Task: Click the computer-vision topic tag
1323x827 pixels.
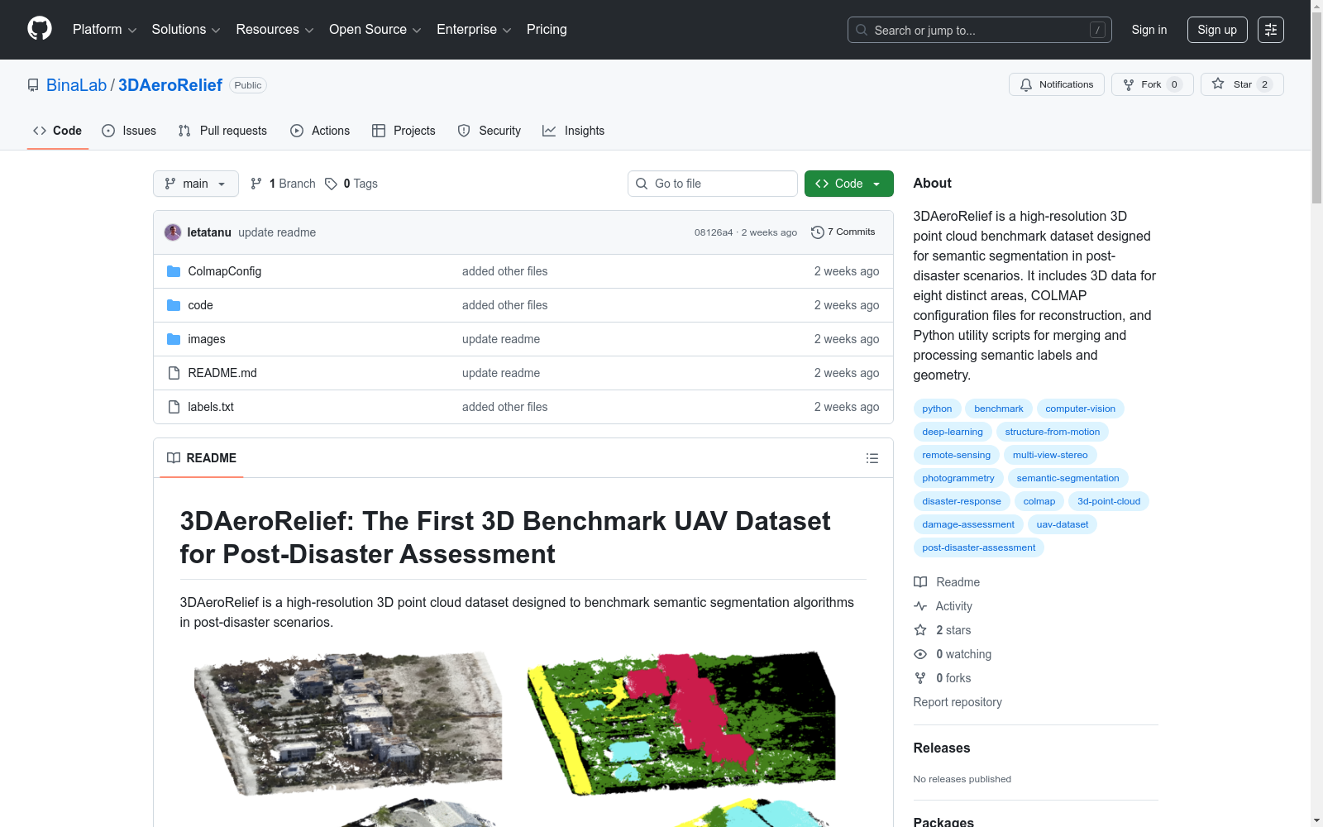Action: point(1080,409)
